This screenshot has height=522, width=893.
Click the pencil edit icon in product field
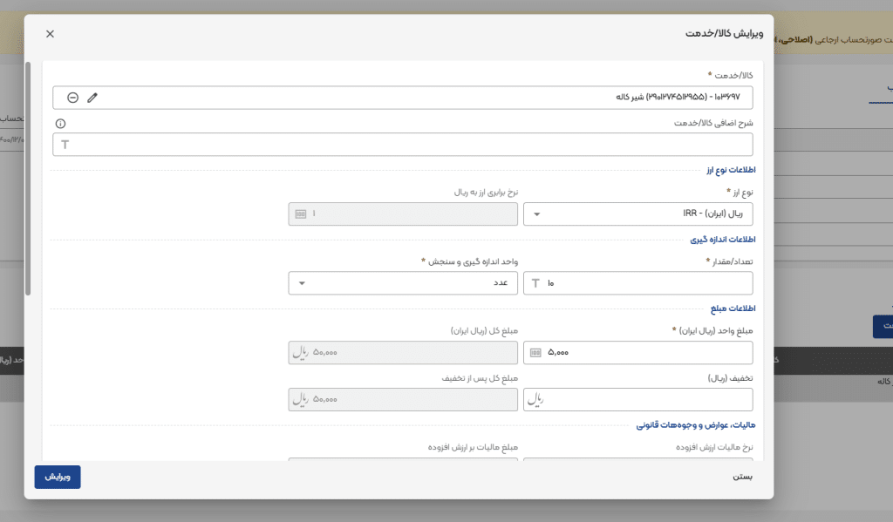tap(92, 97)
